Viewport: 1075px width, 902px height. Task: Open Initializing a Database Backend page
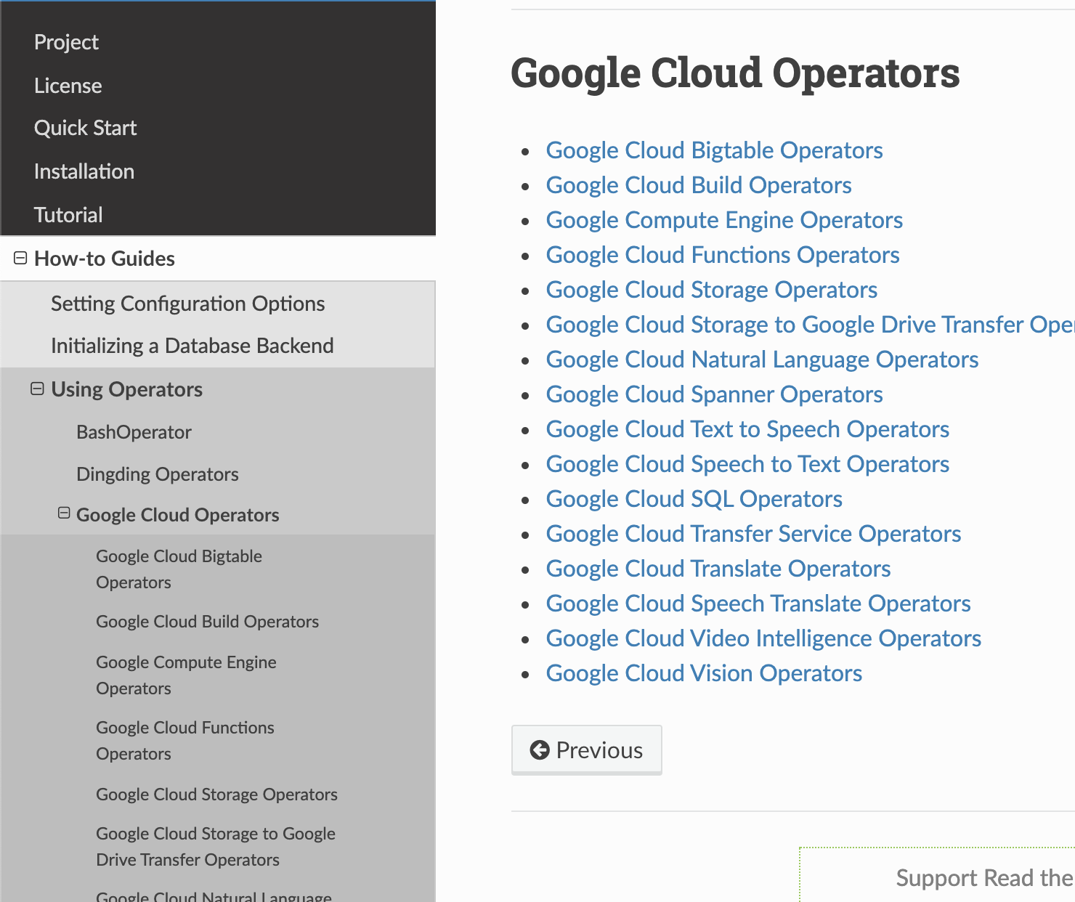[x=192, y=346]
